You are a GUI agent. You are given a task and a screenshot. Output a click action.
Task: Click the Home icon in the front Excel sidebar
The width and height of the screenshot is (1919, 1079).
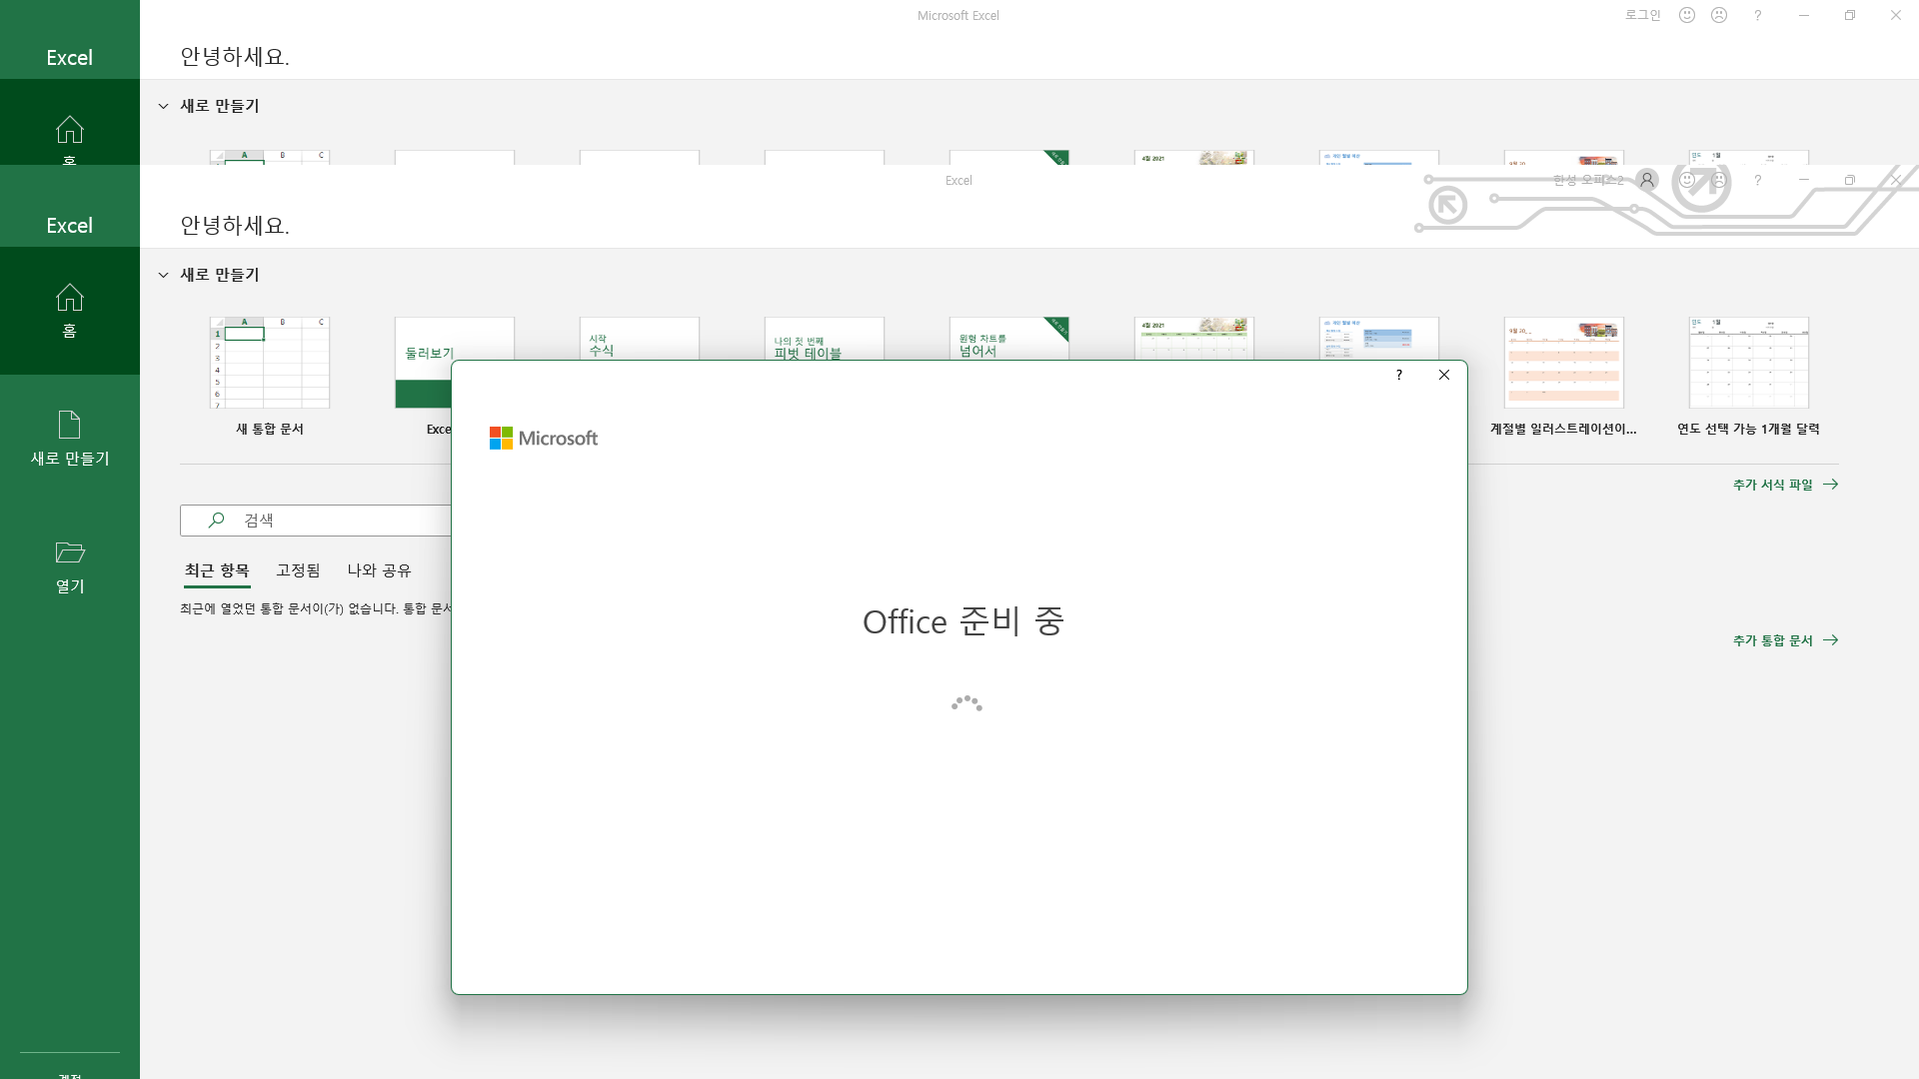point(69,298)
